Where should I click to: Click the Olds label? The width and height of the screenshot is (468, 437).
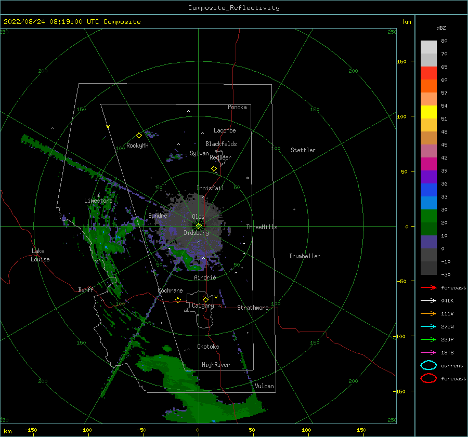198,217
